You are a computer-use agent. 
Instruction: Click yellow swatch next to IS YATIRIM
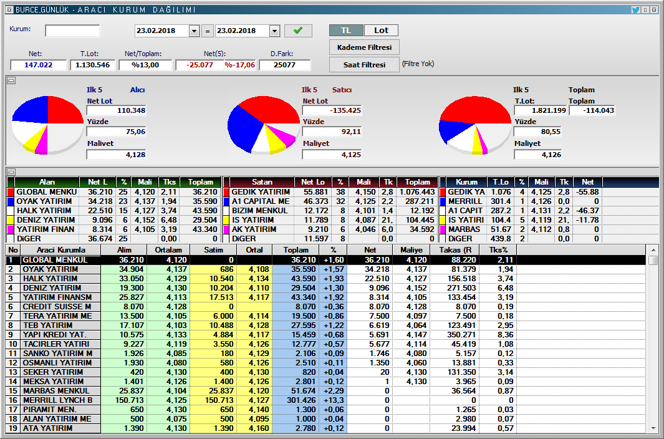pos(226,220)
